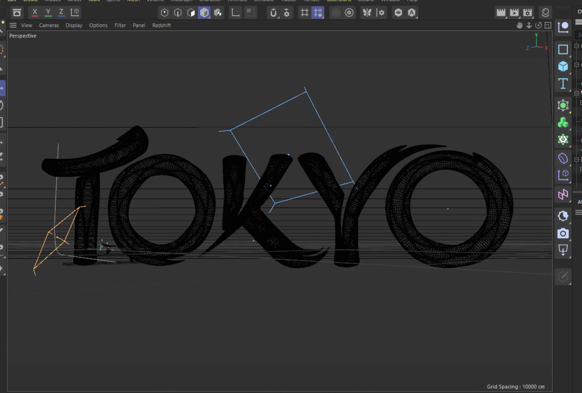582x393 pixels.
Task: Collapse the topmost object tree node
Action: coord(577,46)
